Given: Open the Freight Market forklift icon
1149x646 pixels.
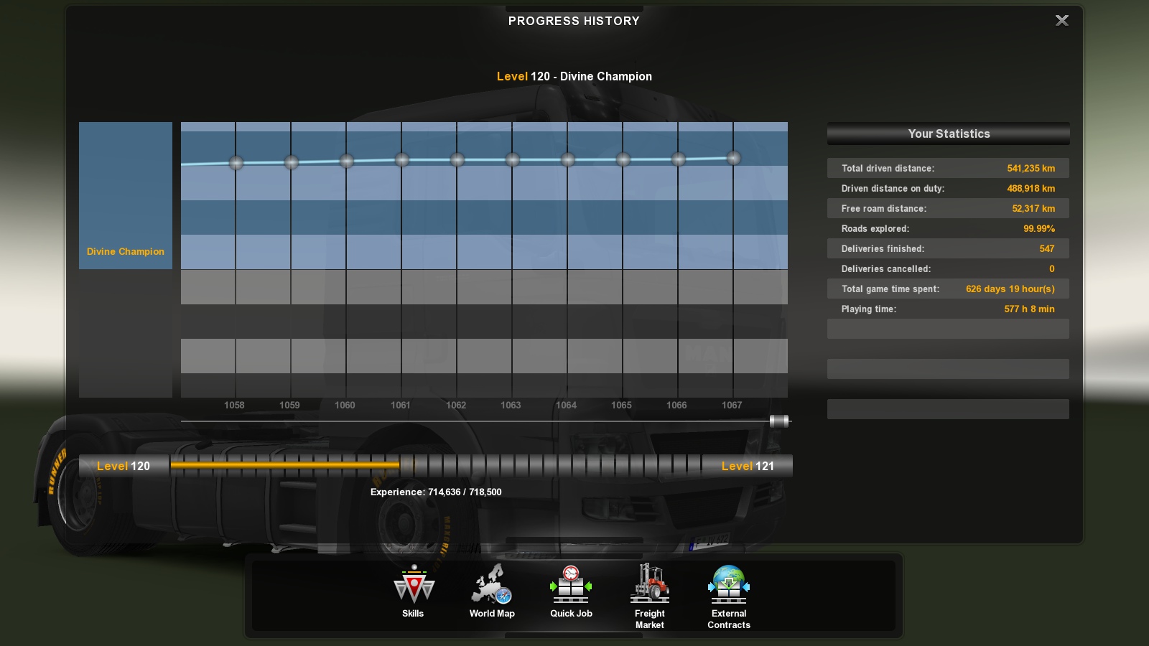Looking at the screenshot, I should tap(650, 584).
